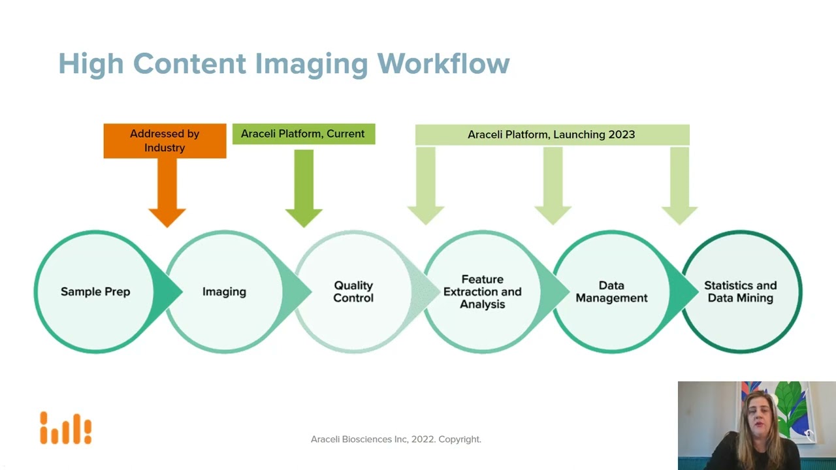Click the Quality Control circle
The width and height of the screenshot is (836, 470).
[x=353, y=292]
